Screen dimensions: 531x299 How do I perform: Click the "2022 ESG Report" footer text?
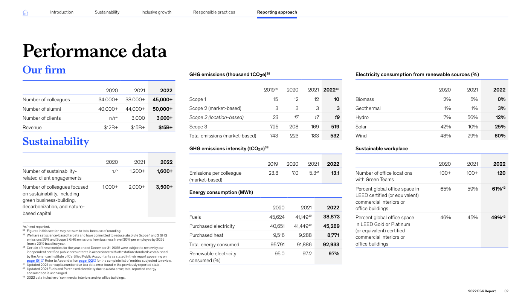pos(482,291)
